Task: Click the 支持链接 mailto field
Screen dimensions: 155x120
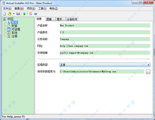Action: pos(105,53)
